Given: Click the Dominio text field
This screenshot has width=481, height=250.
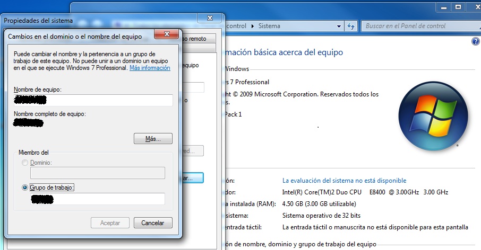Looking at the screenshot, I should [x=98, y=173].
